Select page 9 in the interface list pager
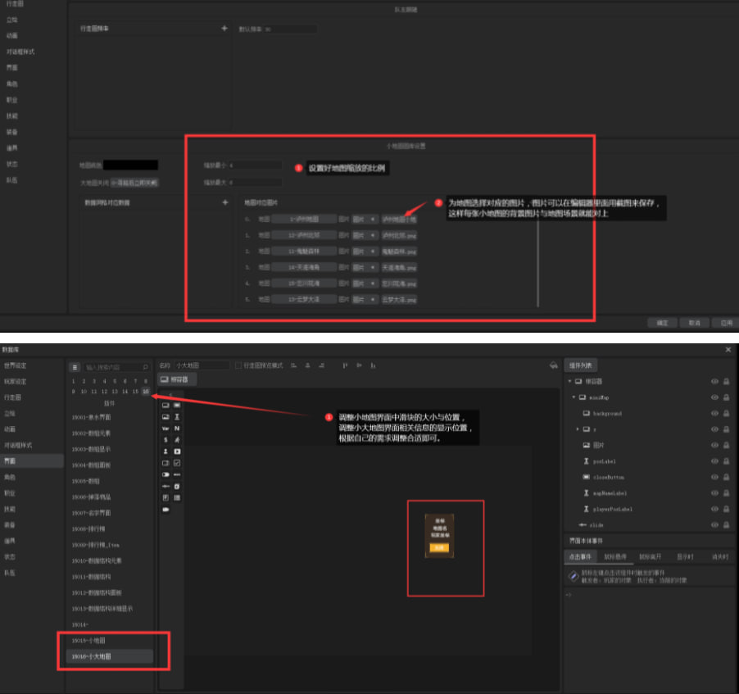 click(73, 392)
